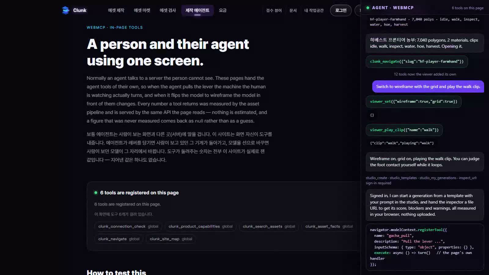This screenshot has height=275, width=489.
Task: Click the 로그인 button
Action: coord(341,10)
